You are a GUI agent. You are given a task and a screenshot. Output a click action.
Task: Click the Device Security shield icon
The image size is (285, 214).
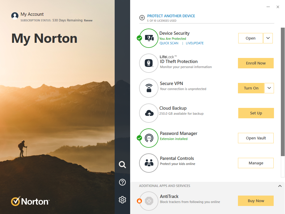point(149,38)
